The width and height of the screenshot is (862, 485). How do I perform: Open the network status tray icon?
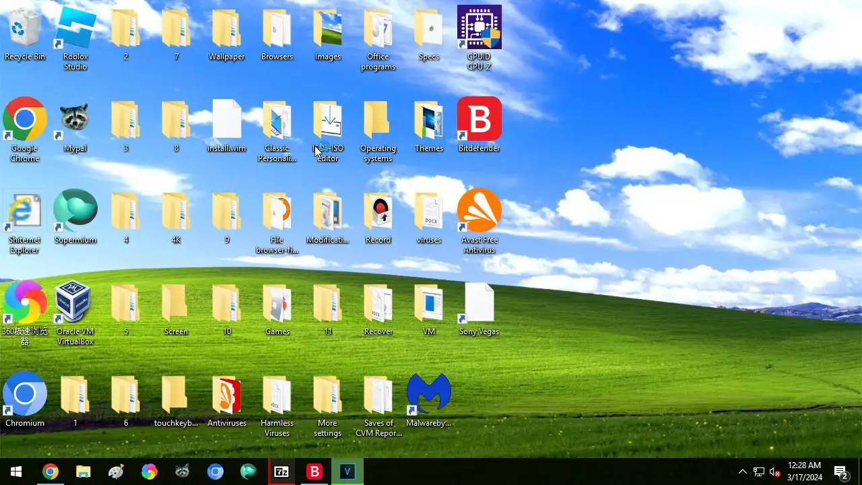[x=759, y=472]
